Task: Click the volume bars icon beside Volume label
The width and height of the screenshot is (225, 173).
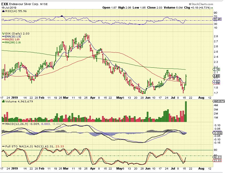Action: [x=3, y=101]
